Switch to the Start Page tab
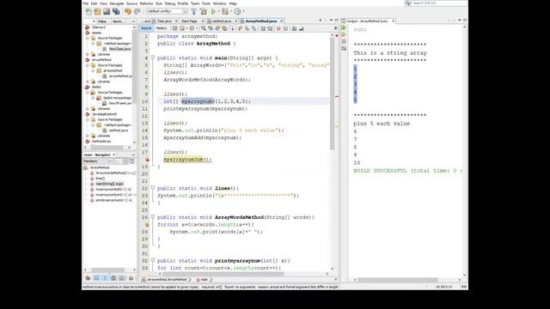Screen dimensions: 550x309 [189, 21]
